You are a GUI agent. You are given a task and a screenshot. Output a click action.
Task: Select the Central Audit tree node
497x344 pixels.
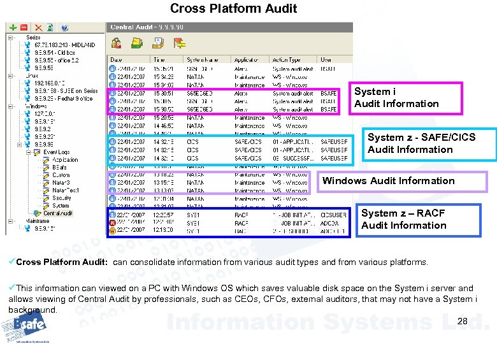(58, 213)
